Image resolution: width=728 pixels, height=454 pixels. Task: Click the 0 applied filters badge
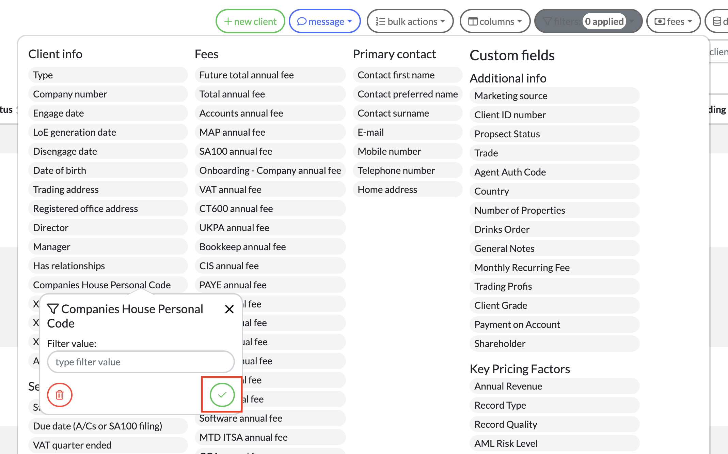pyautogui.click(x=604, y=21)
